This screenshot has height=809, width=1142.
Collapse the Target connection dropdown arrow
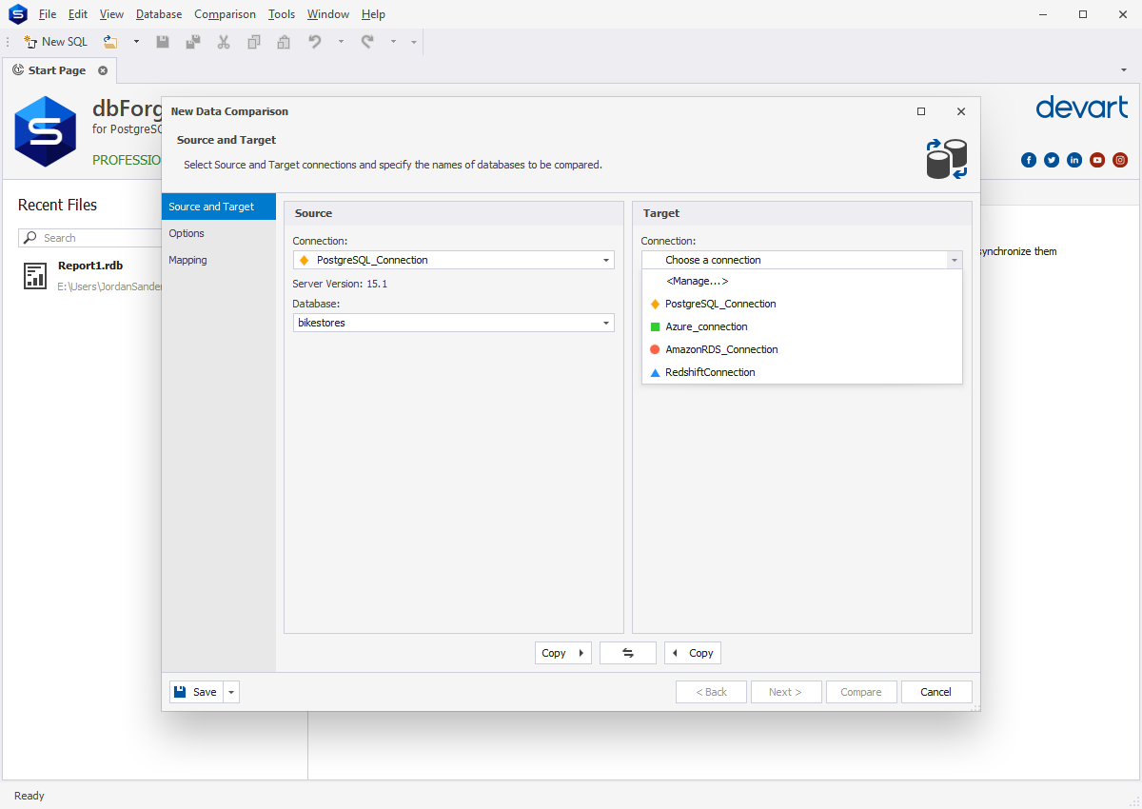[955, 260]
